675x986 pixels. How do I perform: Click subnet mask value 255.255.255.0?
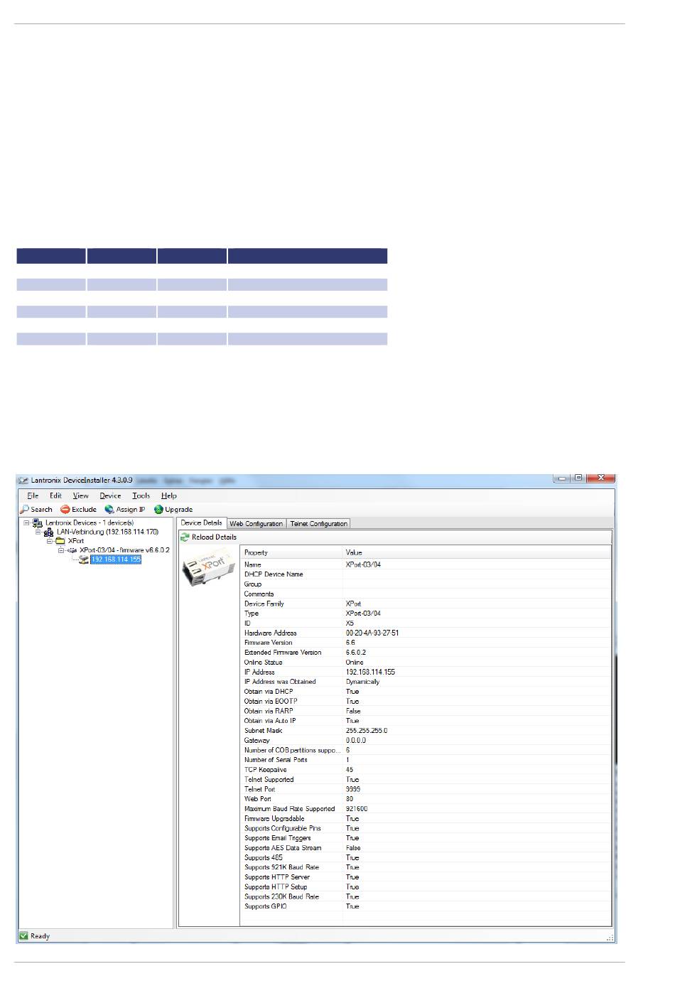(x=367, y=731)
